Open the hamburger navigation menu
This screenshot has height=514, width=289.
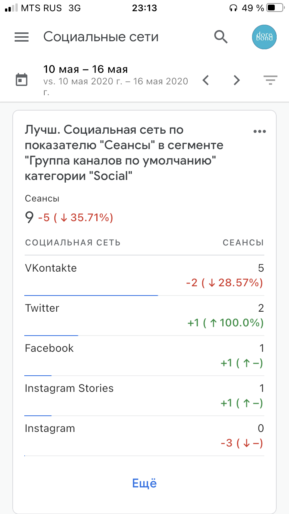point(22,37)
